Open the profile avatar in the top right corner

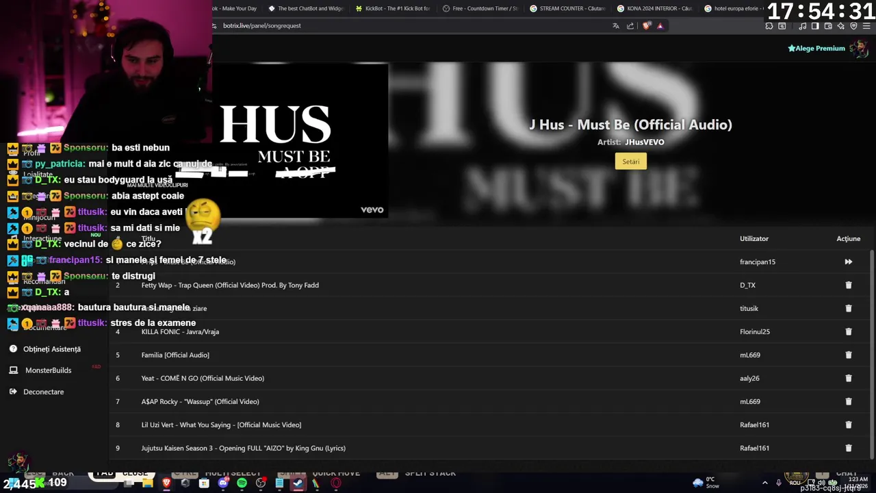pyautogui.click(x=858, y=48)
